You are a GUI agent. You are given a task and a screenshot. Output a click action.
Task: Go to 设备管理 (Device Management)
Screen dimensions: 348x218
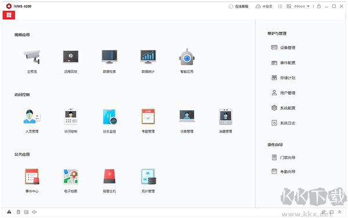point(283,48)
